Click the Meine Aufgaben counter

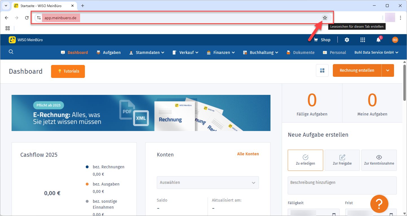click(x=372, y=103)
